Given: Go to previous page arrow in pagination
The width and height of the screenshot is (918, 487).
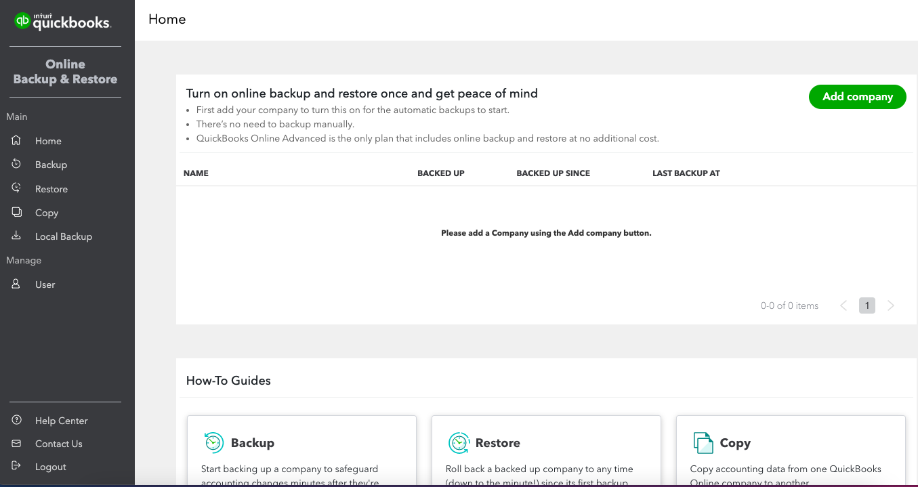Looking at the screenshot, I should pyautogui.click(x=843, y=305).
